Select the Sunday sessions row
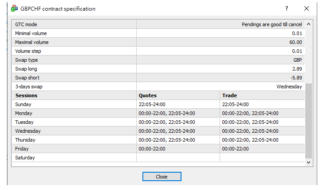The image size is (323, 190). point(158,104)
